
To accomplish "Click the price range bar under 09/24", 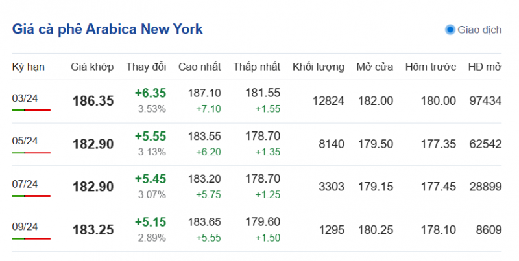I will point(31,239).
